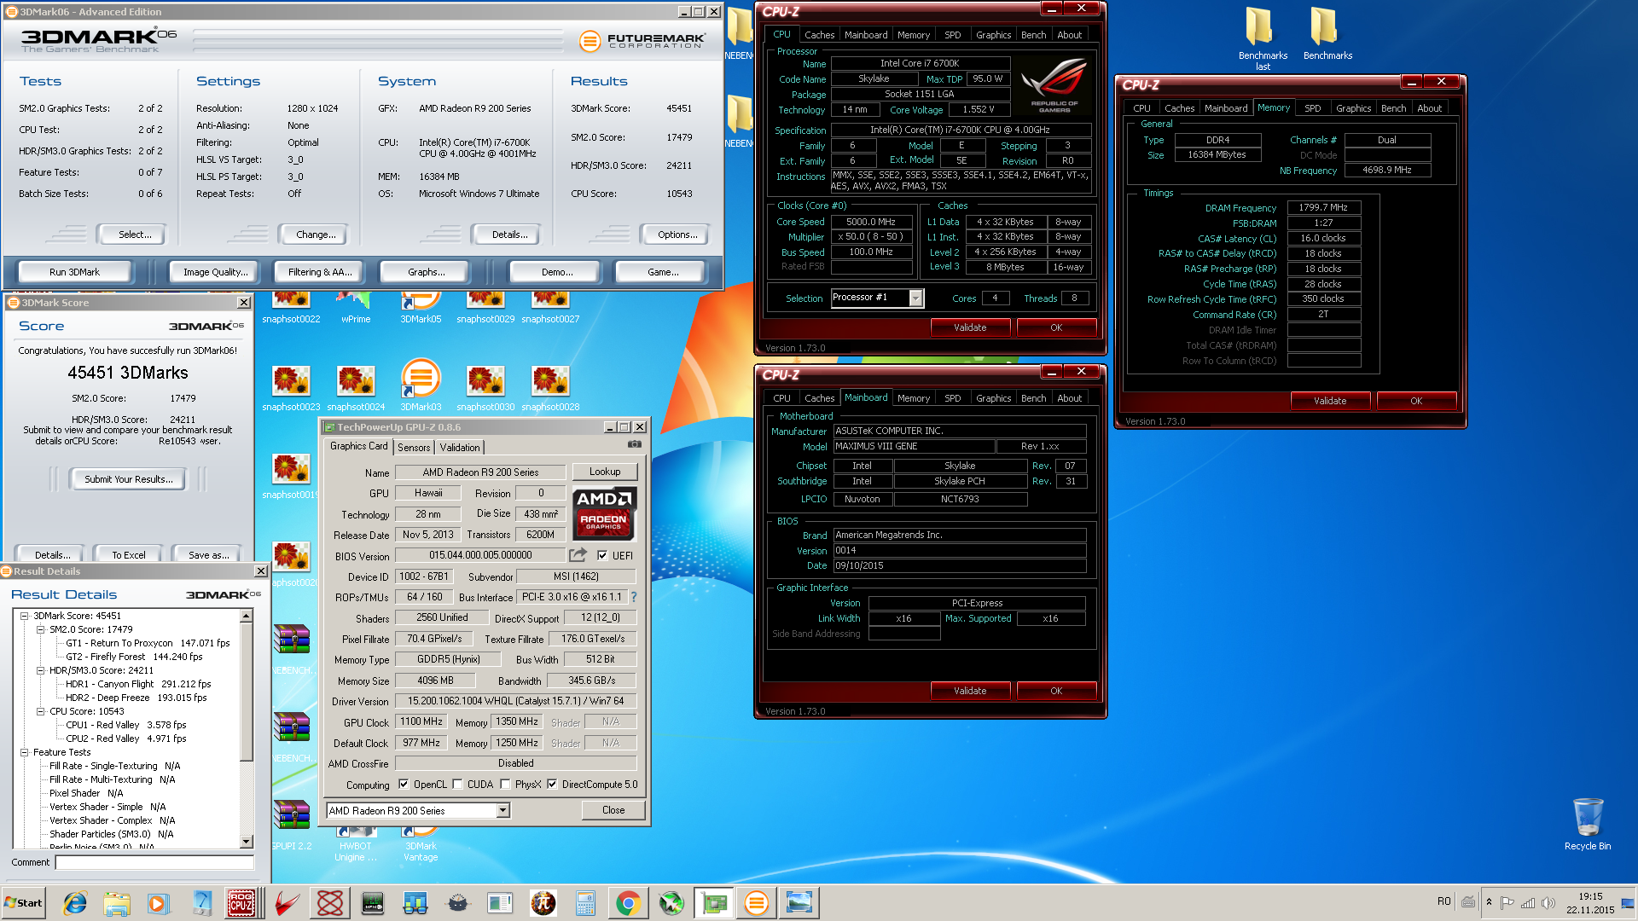The image size is (1638, 921).
Task: Click the Image Quality button
Action: coord(215,272)
